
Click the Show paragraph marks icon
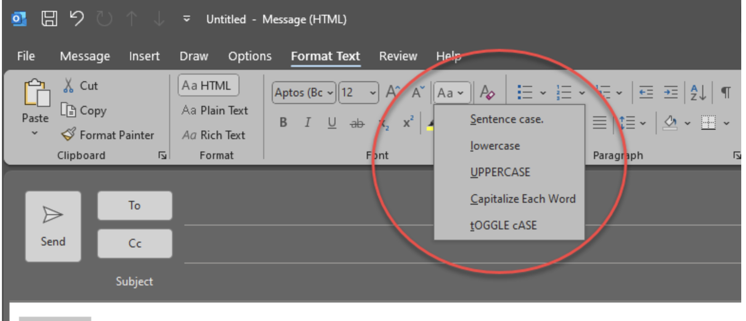tap(726, 92)
